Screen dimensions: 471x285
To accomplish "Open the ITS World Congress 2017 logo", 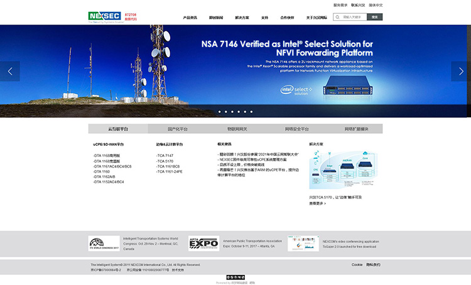I will click(104, 244).
